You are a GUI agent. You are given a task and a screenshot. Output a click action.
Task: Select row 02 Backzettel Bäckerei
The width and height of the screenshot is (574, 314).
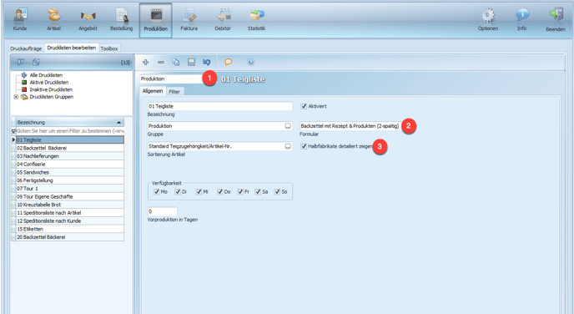70,148
